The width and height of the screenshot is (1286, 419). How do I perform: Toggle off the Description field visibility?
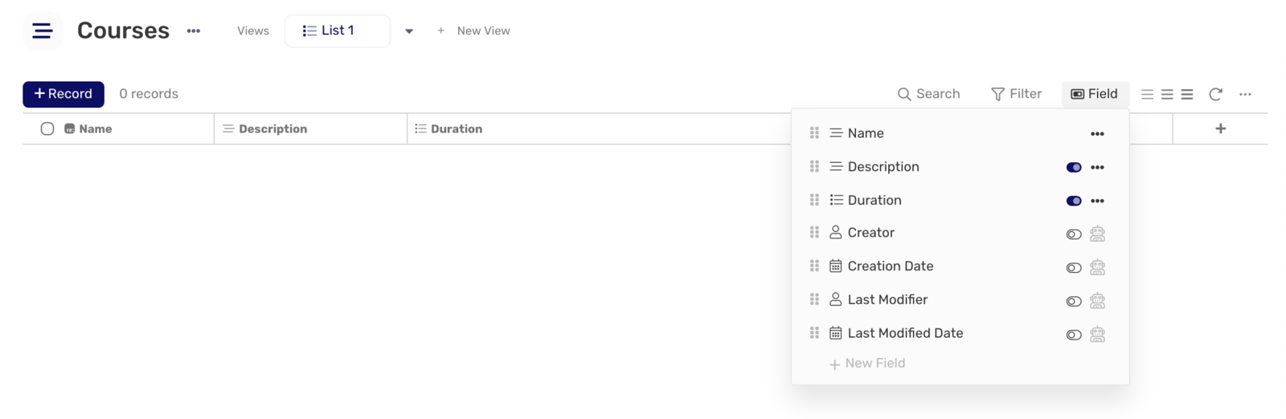tap(1074, 167)
